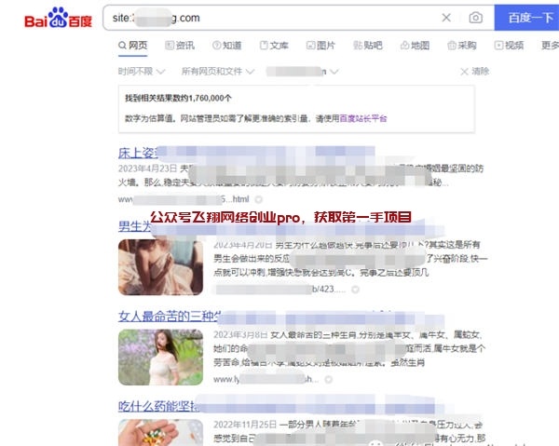Switch to 视频 tab

pos(509,46)
